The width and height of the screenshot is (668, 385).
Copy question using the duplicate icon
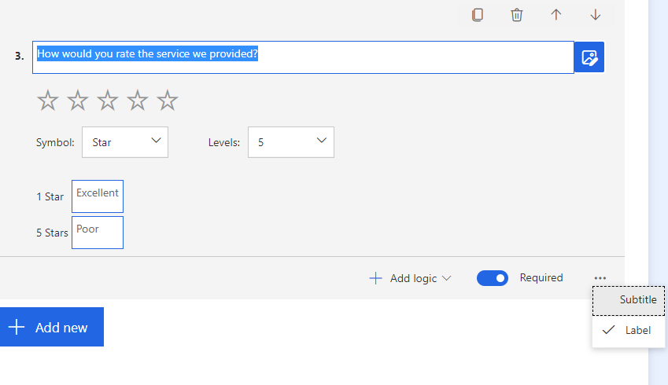pos(478,15)
